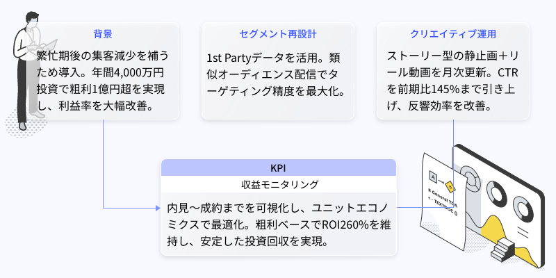This screenshot has height=278, width=556.
Task: Click the standing person illustration
Action: click(x=26, y=66)
